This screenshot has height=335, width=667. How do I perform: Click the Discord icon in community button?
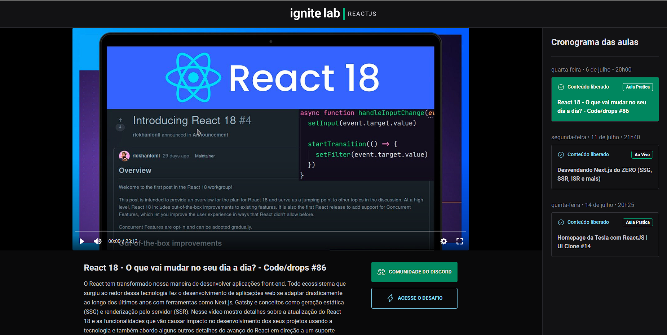381,272
